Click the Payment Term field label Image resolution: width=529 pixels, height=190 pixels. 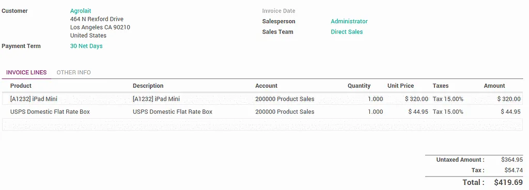pyautogui.click(x=21, y=46)
